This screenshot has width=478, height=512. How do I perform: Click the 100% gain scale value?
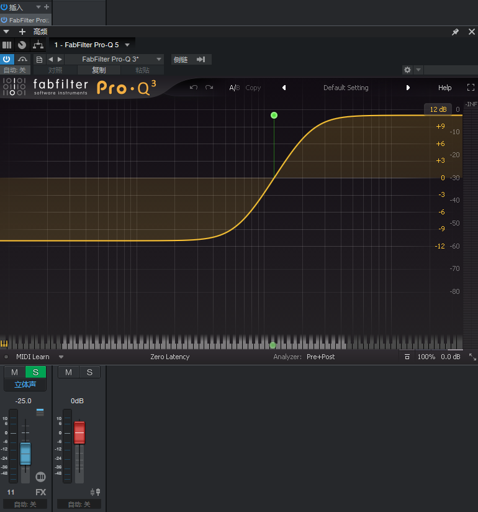pyautogui.click(x=426, y=357)
